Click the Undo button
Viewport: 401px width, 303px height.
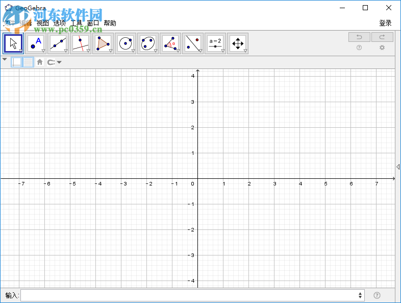[359, 37]
